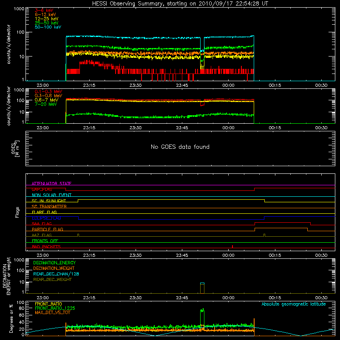
Task: Click the GOES W m-2 axis title
Action: (15, 148)
